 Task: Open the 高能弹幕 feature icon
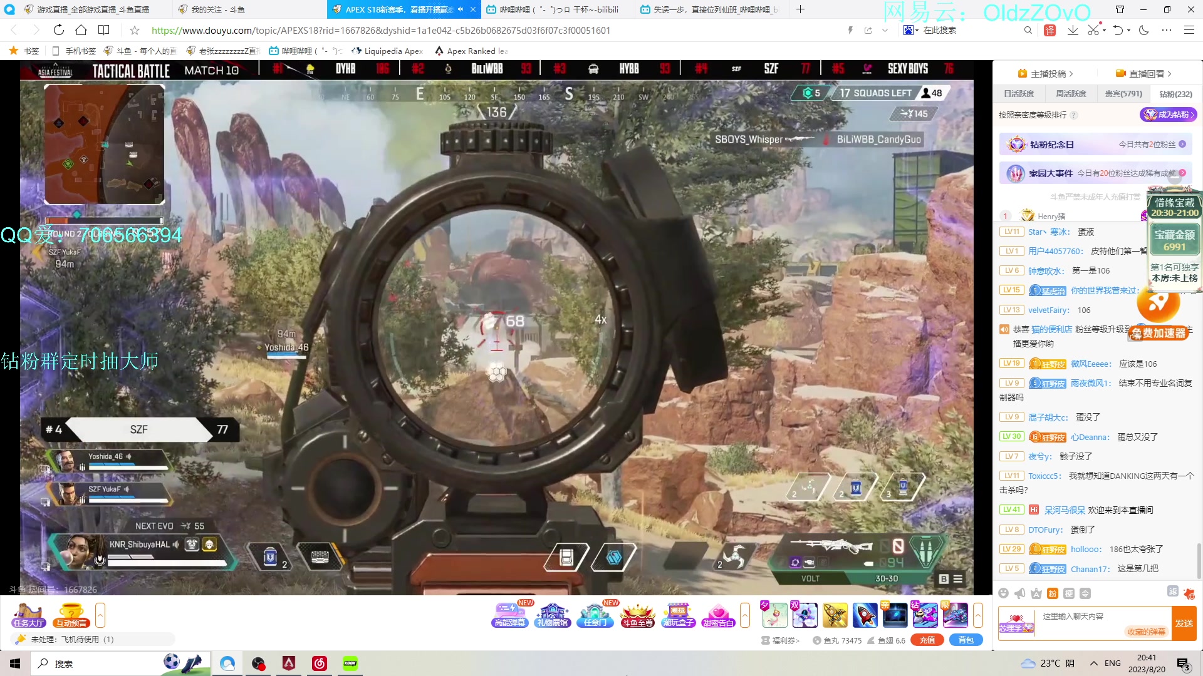pos(510,615)
